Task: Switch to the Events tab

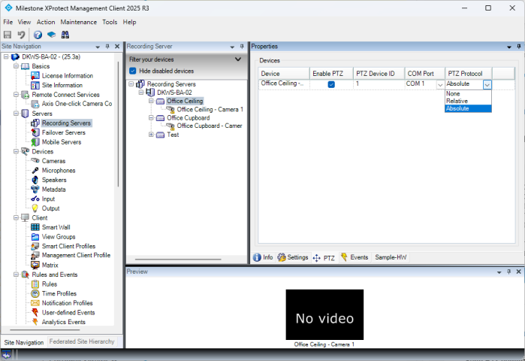Action: pyautogui.click(x=355, y=257)
